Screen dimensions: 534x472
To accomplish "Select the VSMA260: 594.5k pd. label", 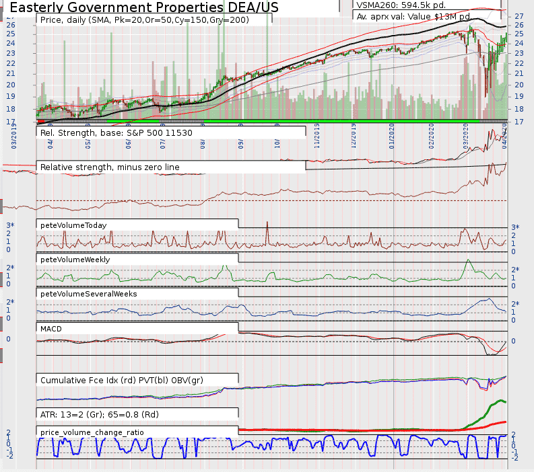I will tap(401, 5).
